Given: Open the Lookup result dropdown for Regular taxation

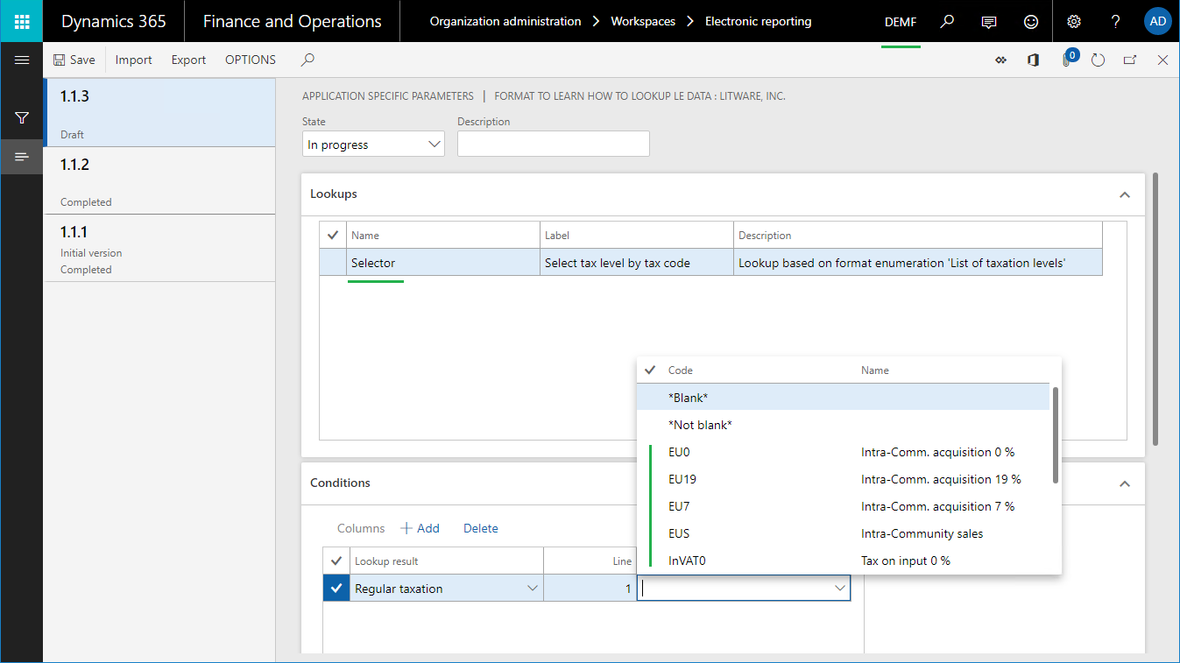Looking at the screenshot, I should click(x=533, y=588).
